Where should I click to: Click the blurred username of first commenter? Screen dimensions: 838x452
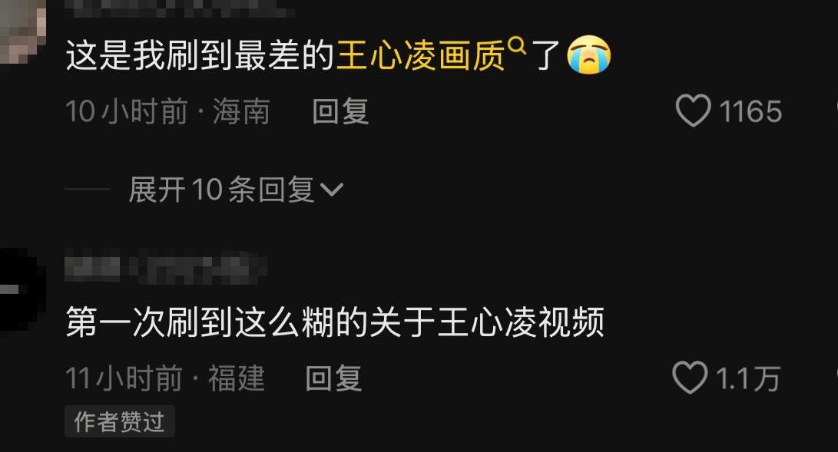pyautogui.click(x=179, y=6)
